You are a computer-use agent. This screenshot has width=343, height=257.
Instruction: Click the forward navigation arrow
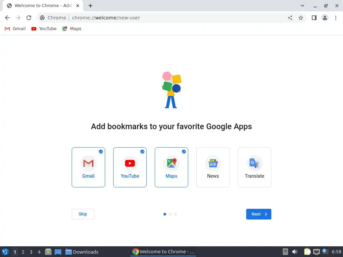point(18,18)
